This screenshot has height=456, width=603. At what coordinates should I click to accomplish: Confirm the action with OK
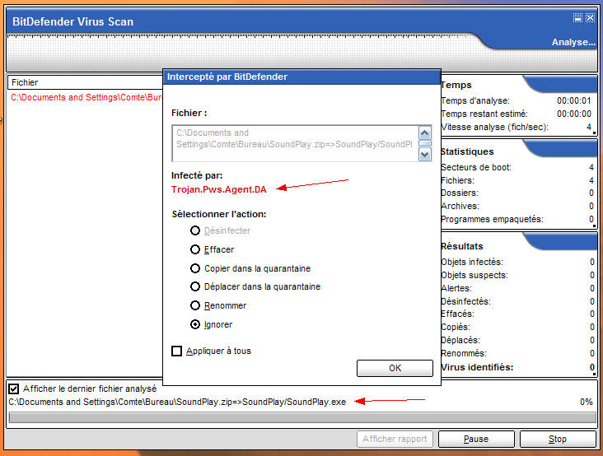(x=395, y=368)
